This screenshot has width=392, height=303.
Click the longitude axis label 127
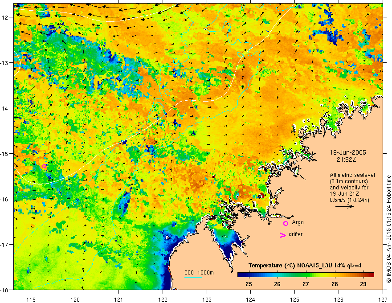[x=383, y=299]
